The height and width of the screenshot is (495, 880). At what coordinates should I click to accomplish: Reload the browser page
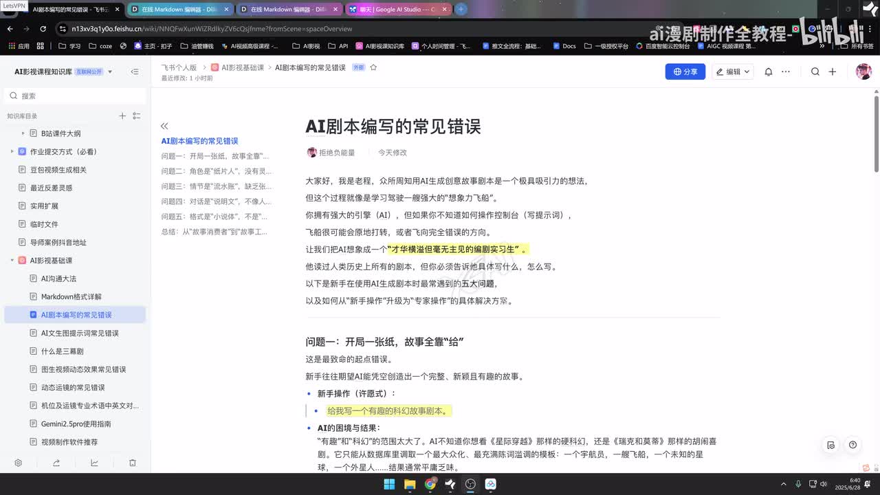(43, 29)
